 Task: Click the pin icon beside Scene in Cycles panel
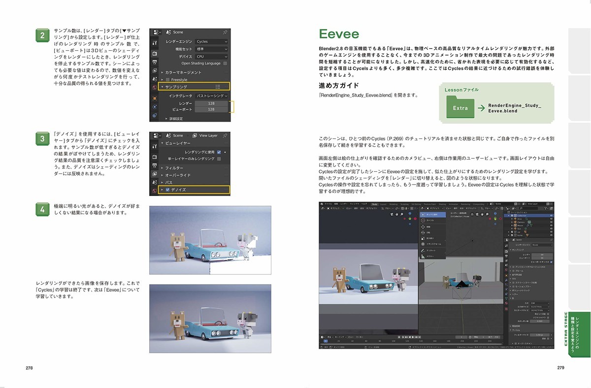(x=225, y=32)
